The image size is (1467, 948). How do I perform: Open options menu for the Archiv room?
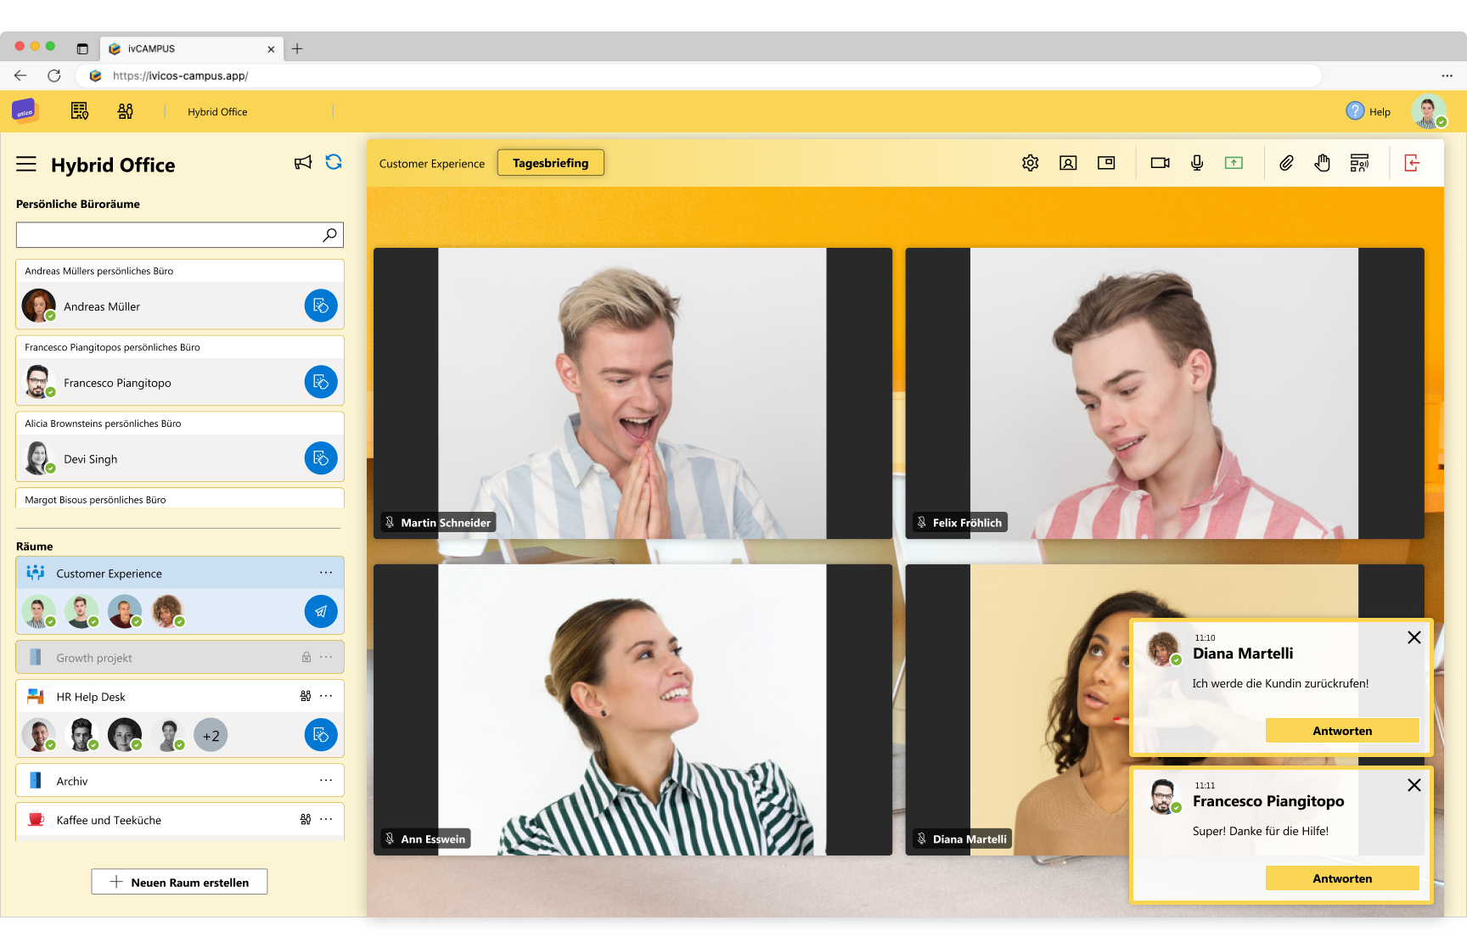[x=326, y=779]
